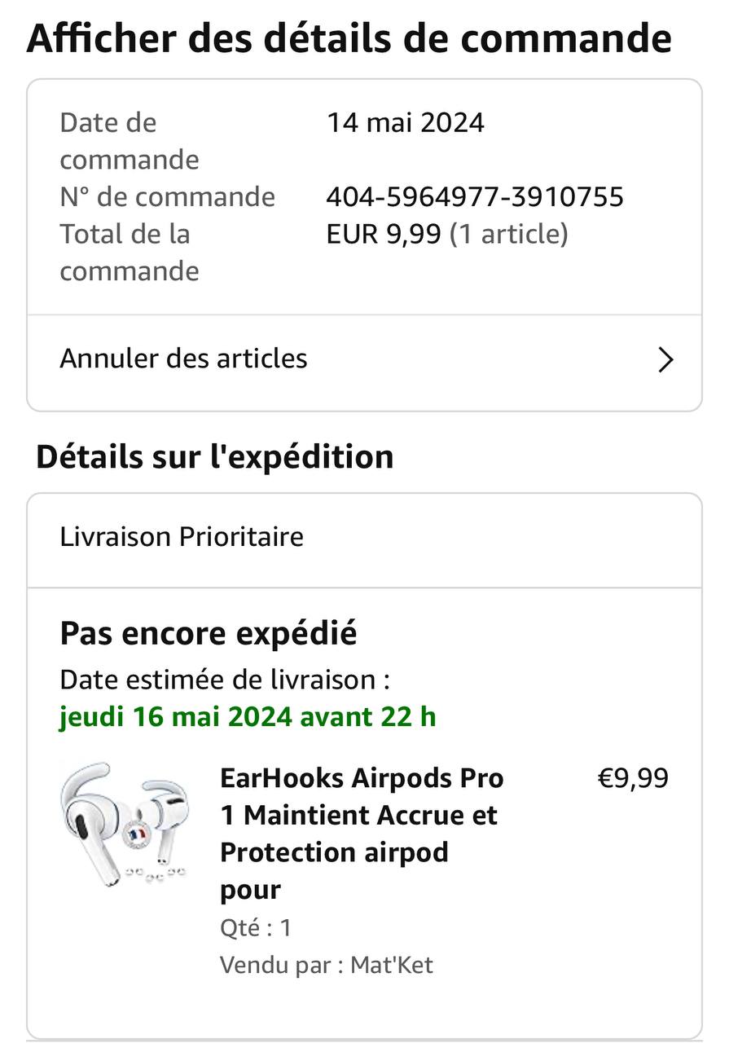Tap the Date estimée de livraison label
729x1043 pixels.
(x=225, y=679)
